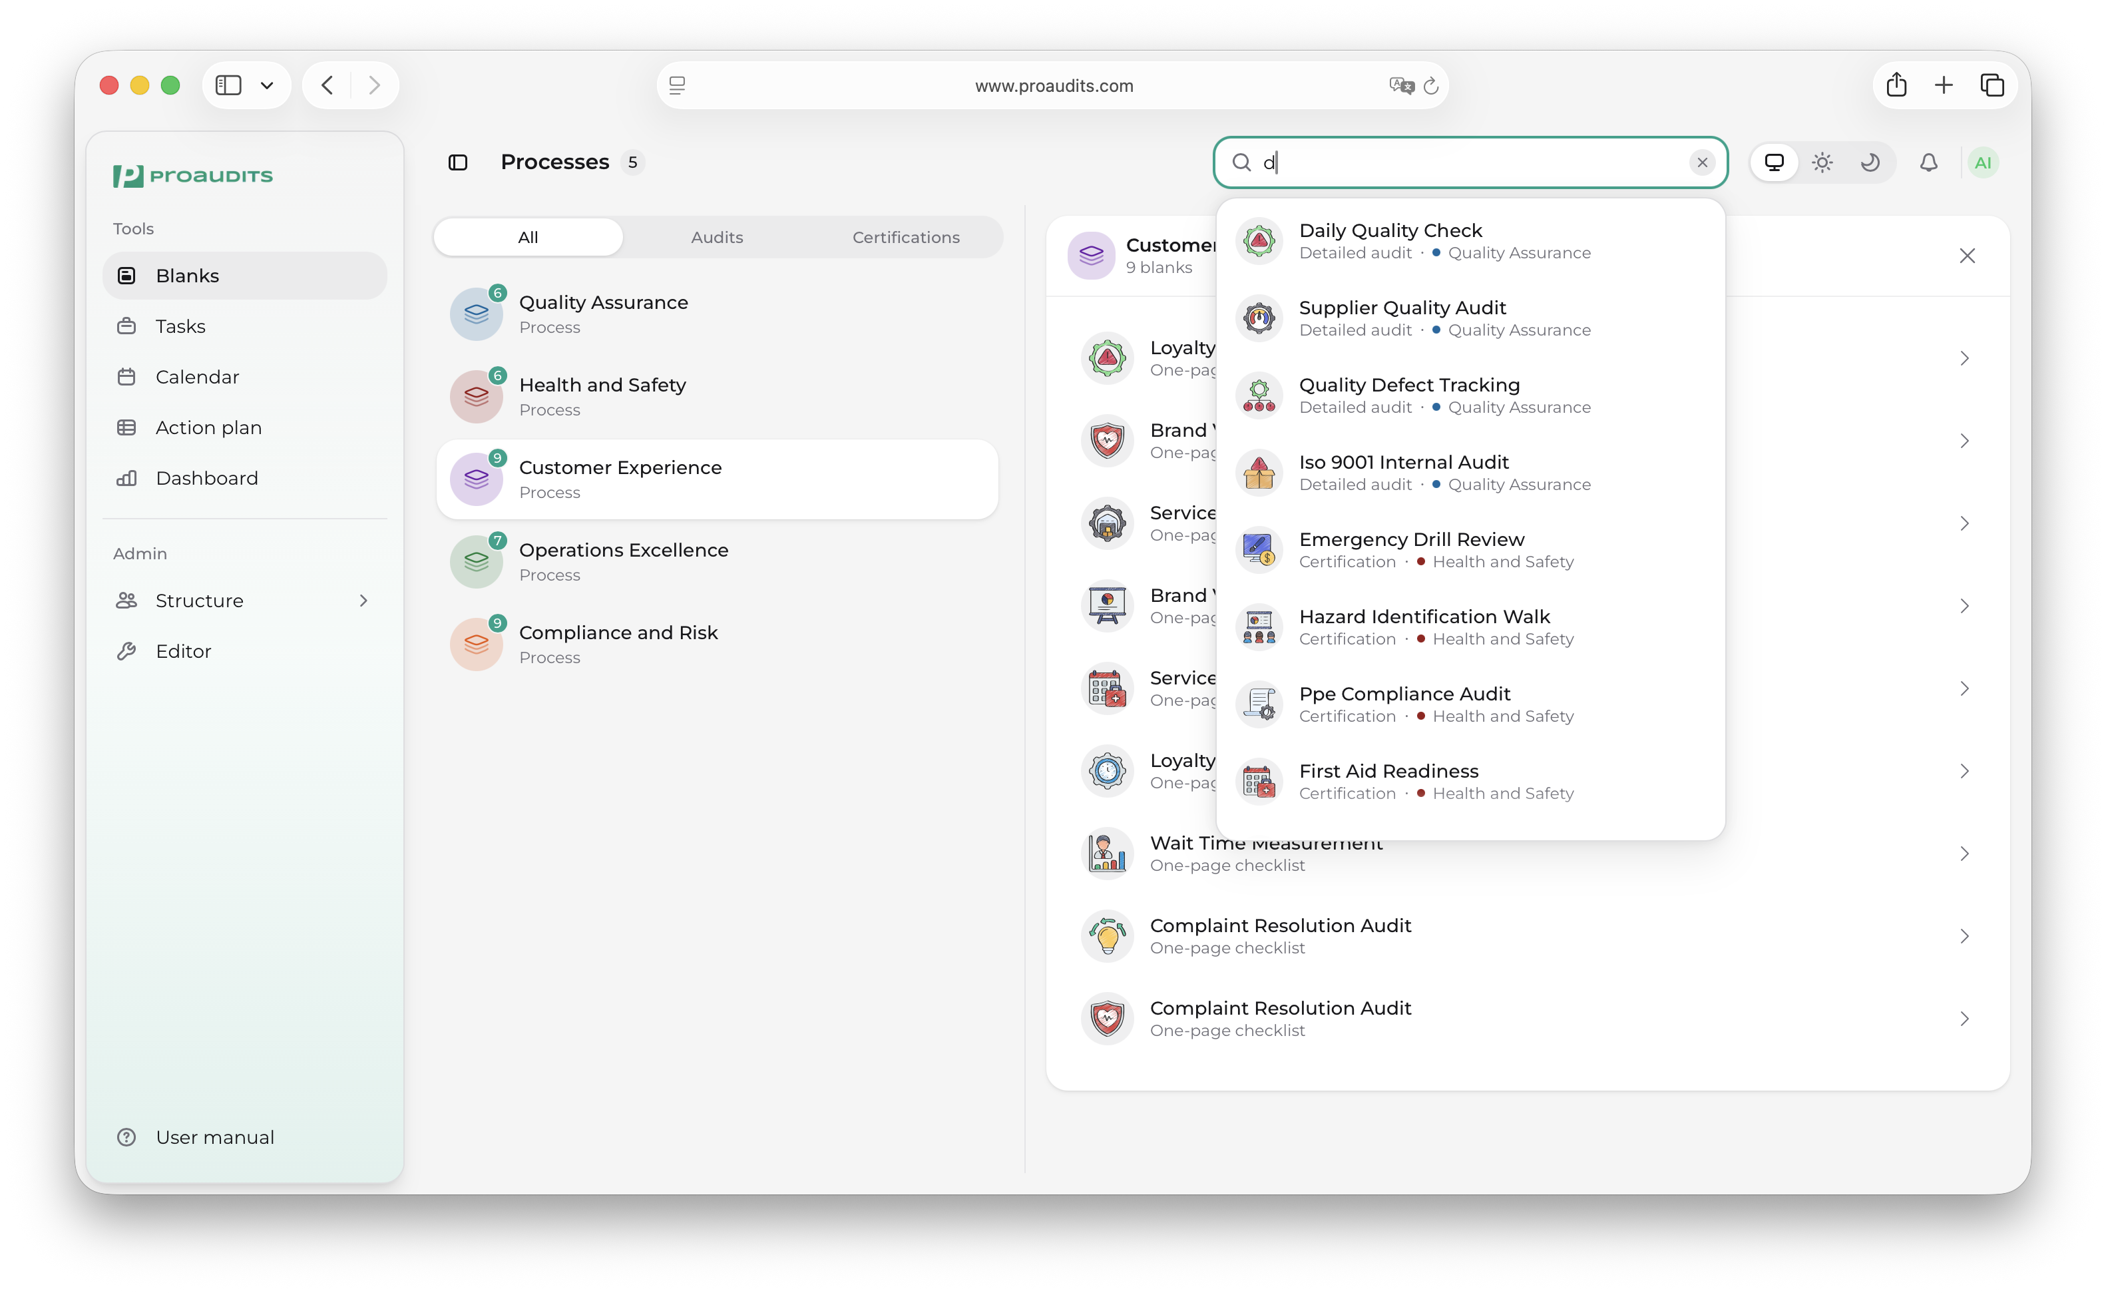Screen dimensions: 2106x1293
Task: Switch to the Audits tab
Action: pos(717,237)
